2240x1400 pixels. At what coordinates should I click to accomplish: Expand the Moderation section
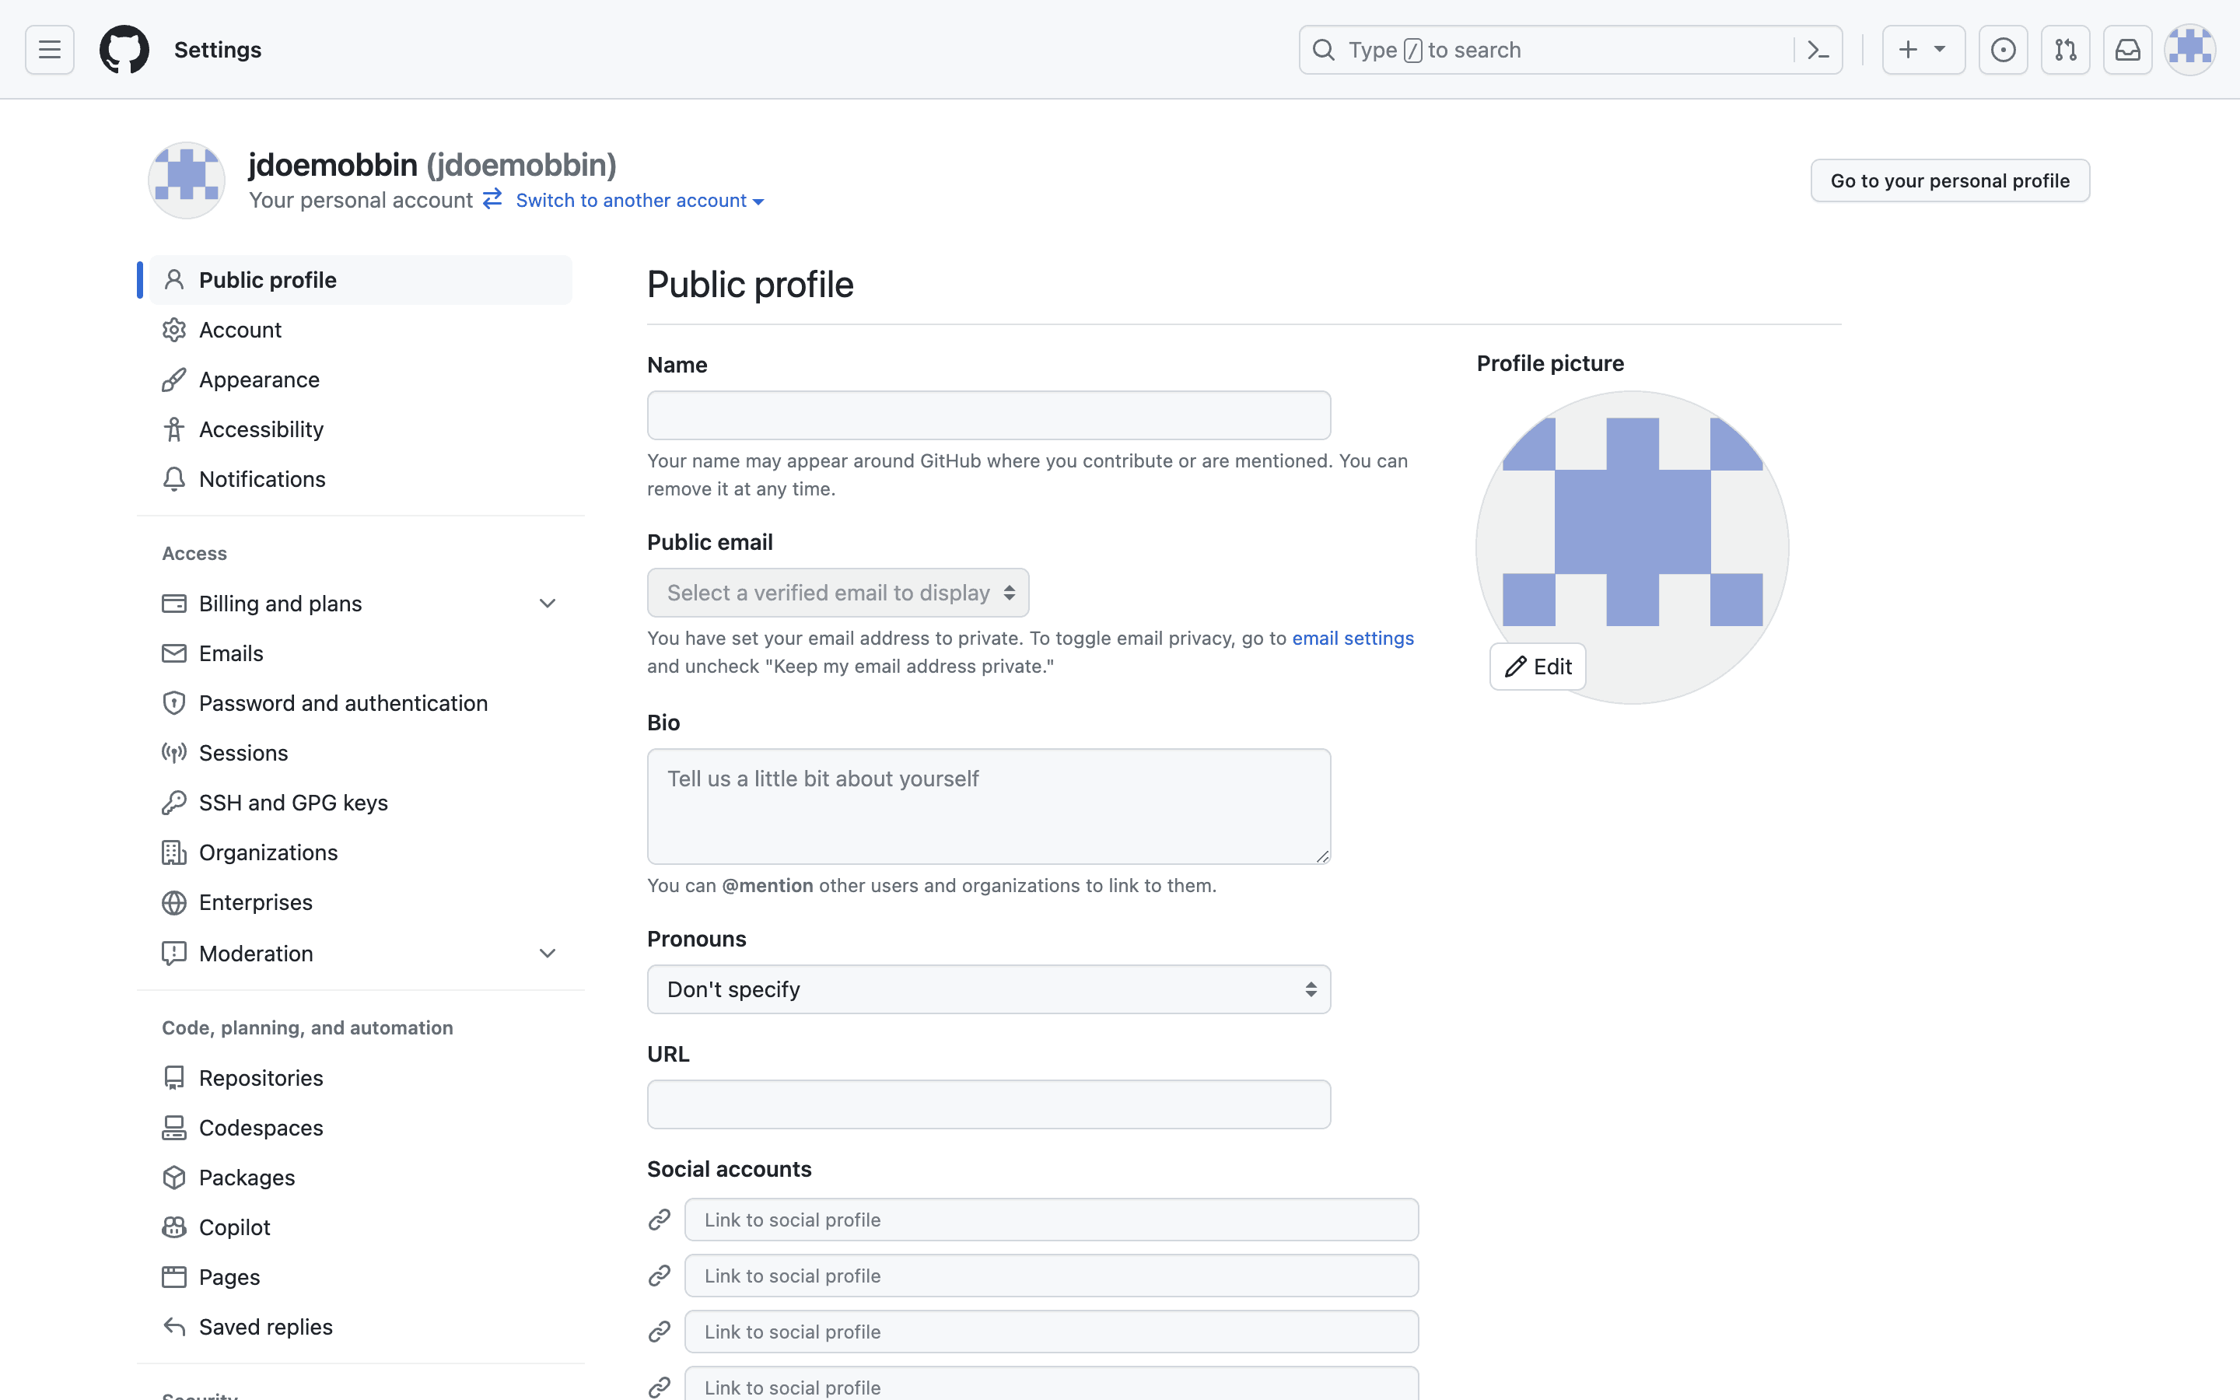(547, 954)
